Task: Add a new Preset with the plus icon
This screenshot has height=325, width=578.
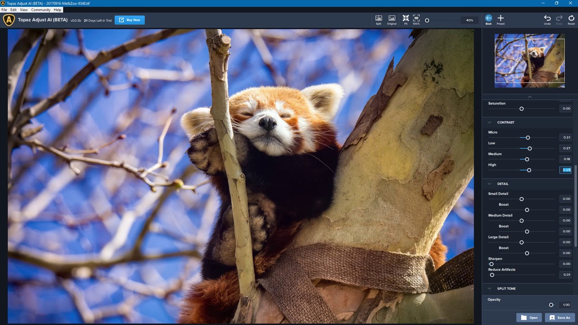Action: (x=501, y=19)
